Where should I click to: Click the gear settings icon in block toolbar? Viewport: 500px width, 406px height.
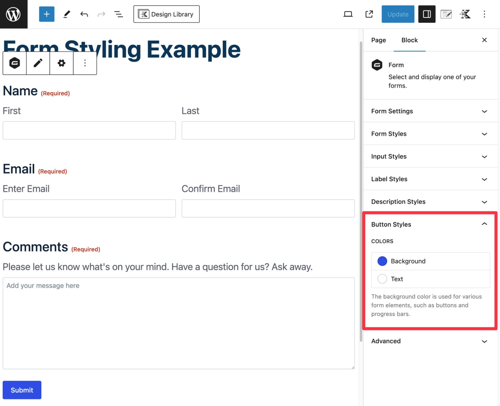[61, 63]
